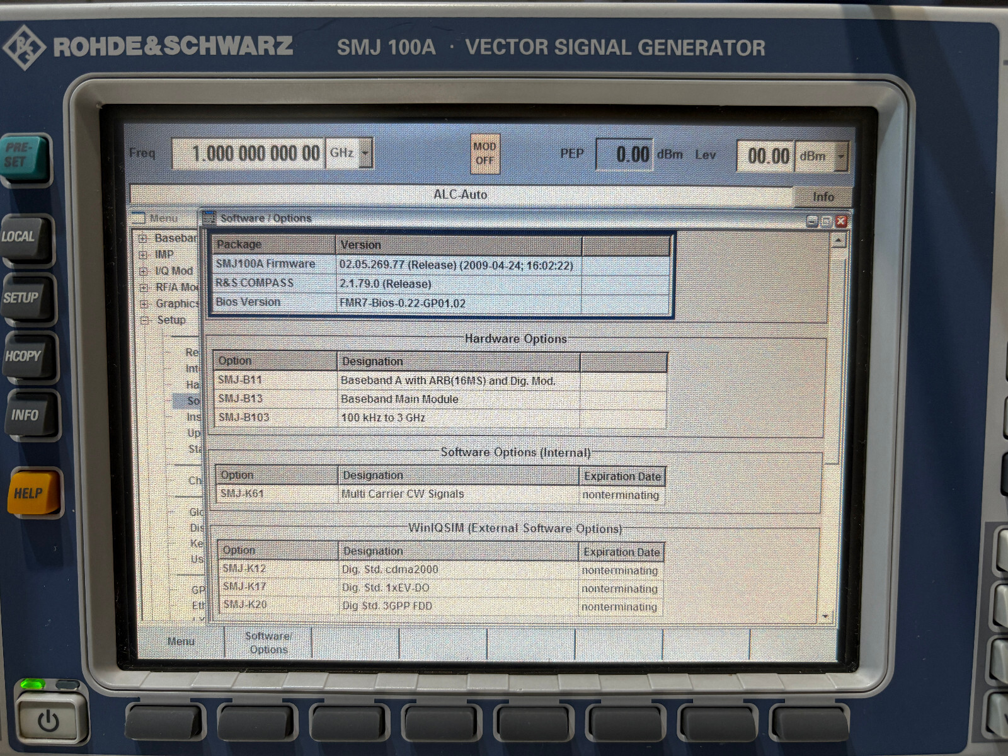
Task: Click the Hardware Options Designation header
Action: (459, 362)
